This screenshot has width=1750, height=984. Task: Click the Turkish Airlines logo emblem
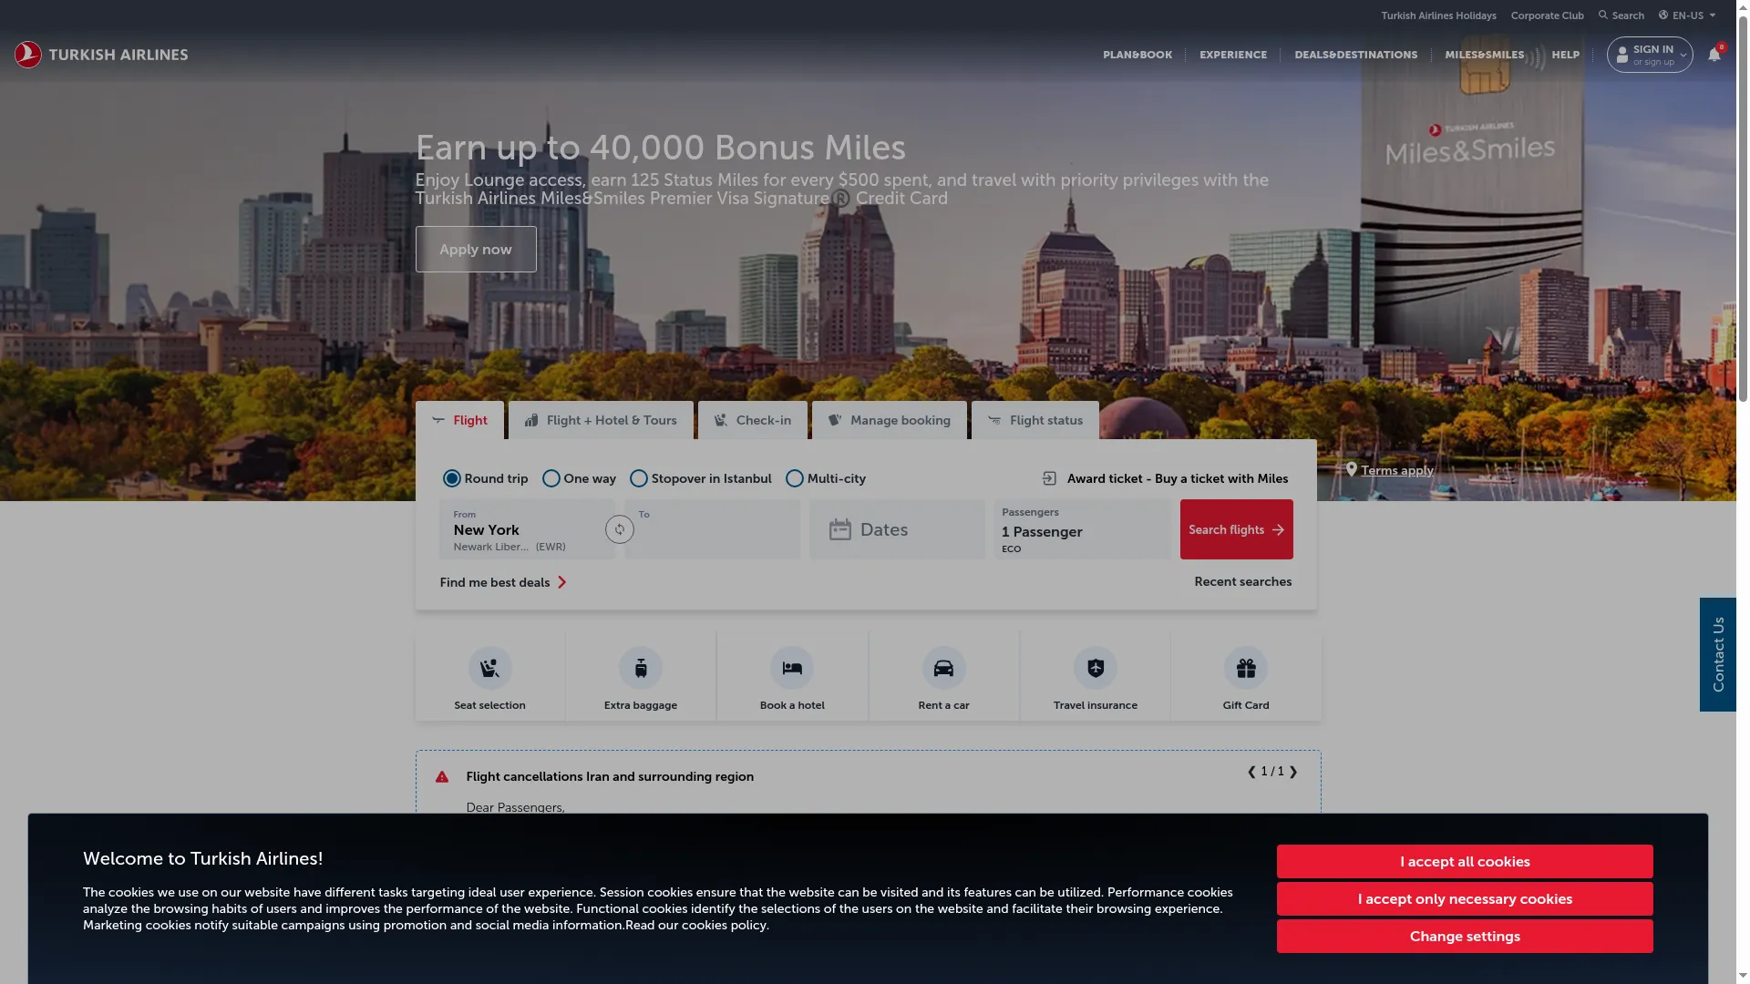pyautogui.click(x=28, y=55)
